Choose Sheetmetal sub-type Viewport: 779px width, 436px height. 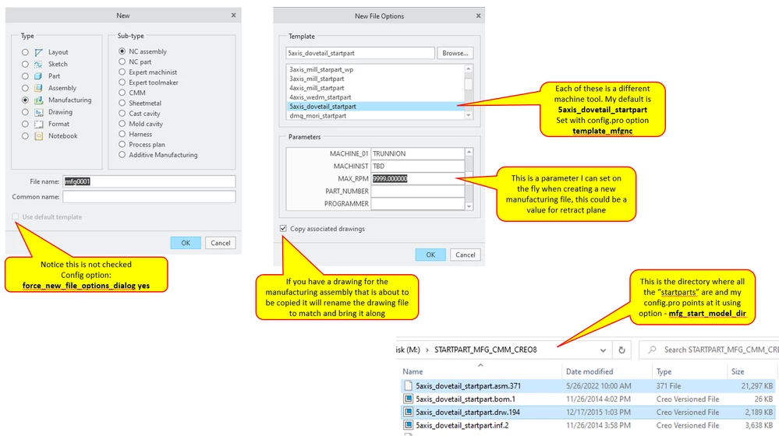click(122, 103)
